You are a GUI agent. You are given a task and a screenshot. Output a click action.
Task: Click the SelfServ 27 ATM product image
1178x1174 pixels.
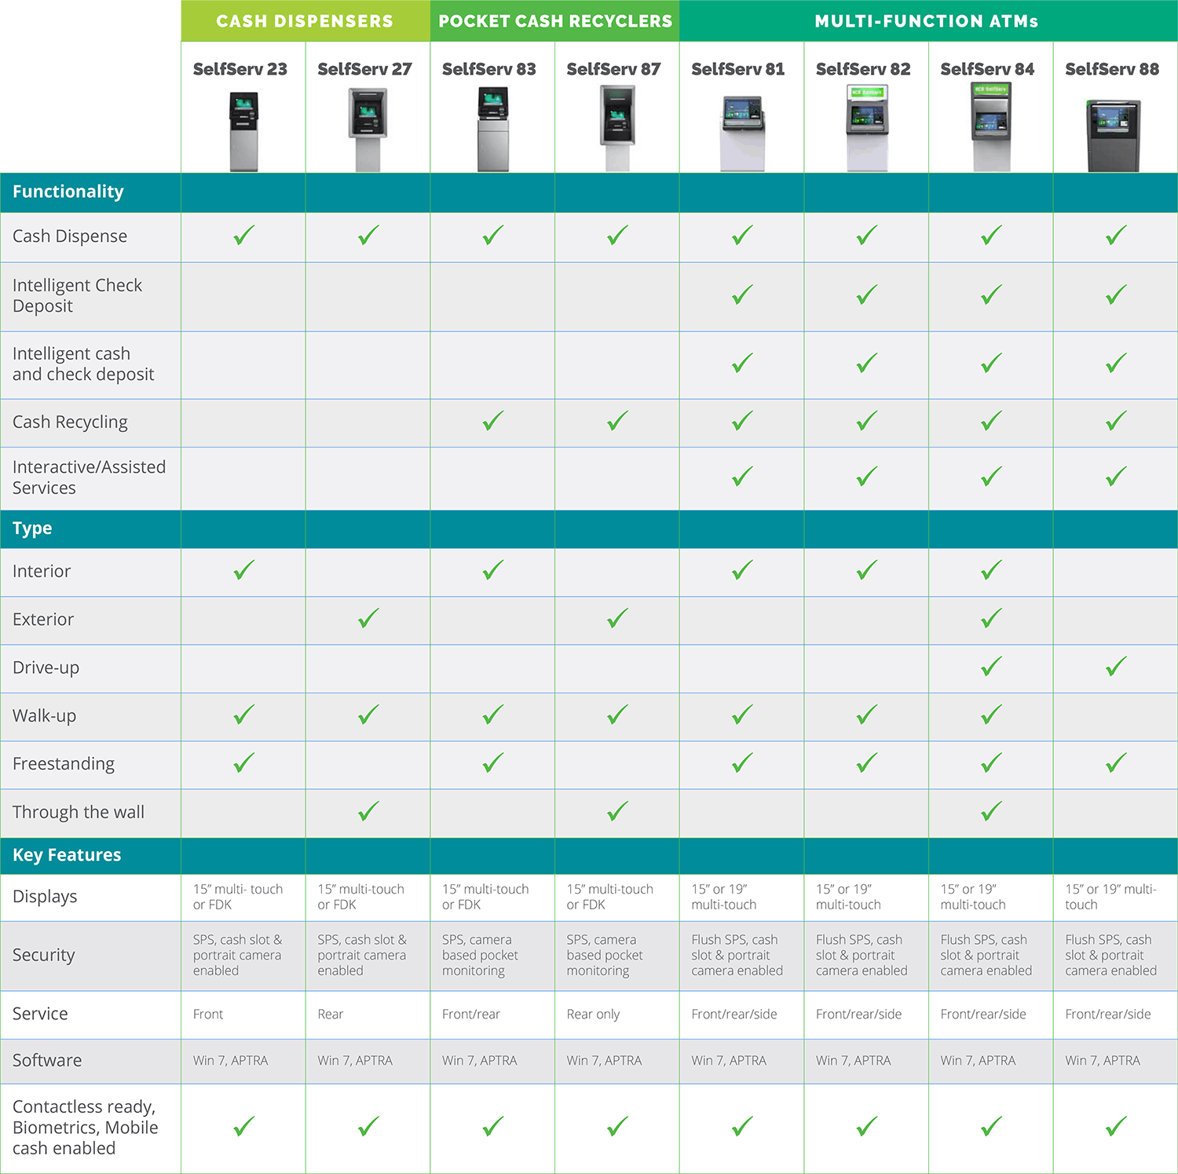[368, 130]
